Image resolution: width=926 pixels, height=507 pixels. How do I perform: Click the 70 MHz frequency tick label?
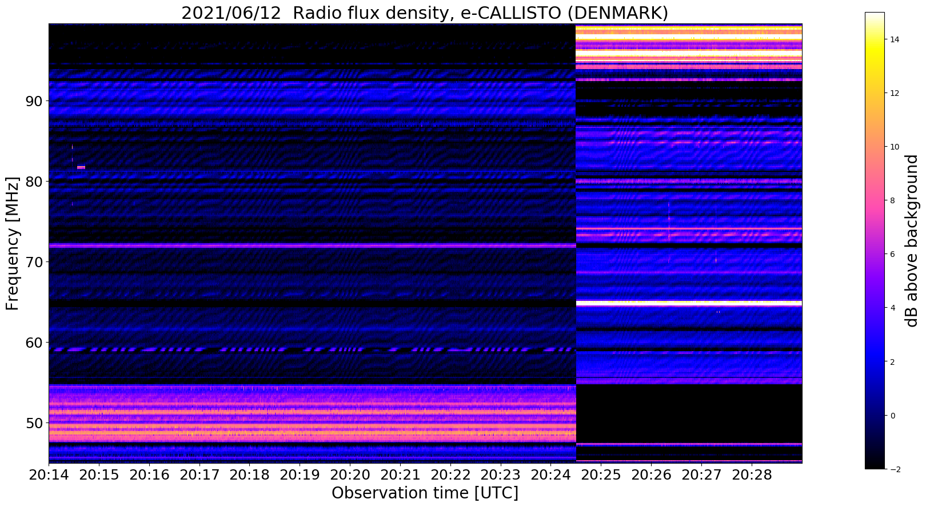coord(33,262)
